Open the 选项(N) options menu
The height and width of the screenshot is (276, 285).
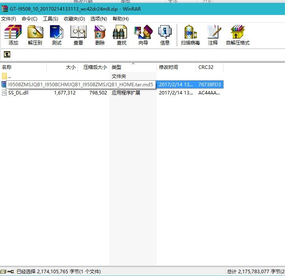click(98, 19)
